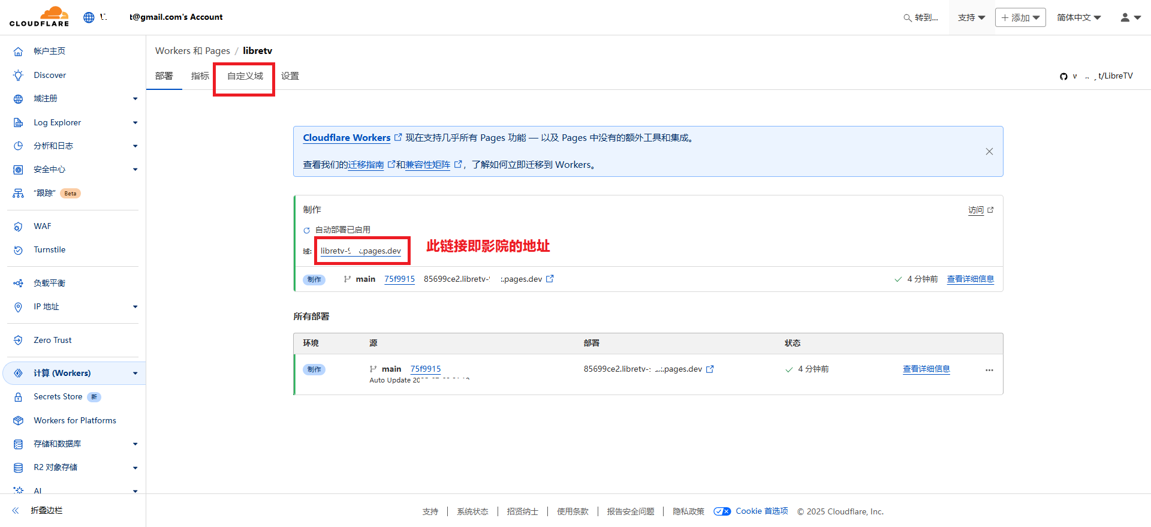The height and width of the screenshot is (527, 1151).
Task: Open three-dot menu for deployment row
Action: click(x=989, y=370)
